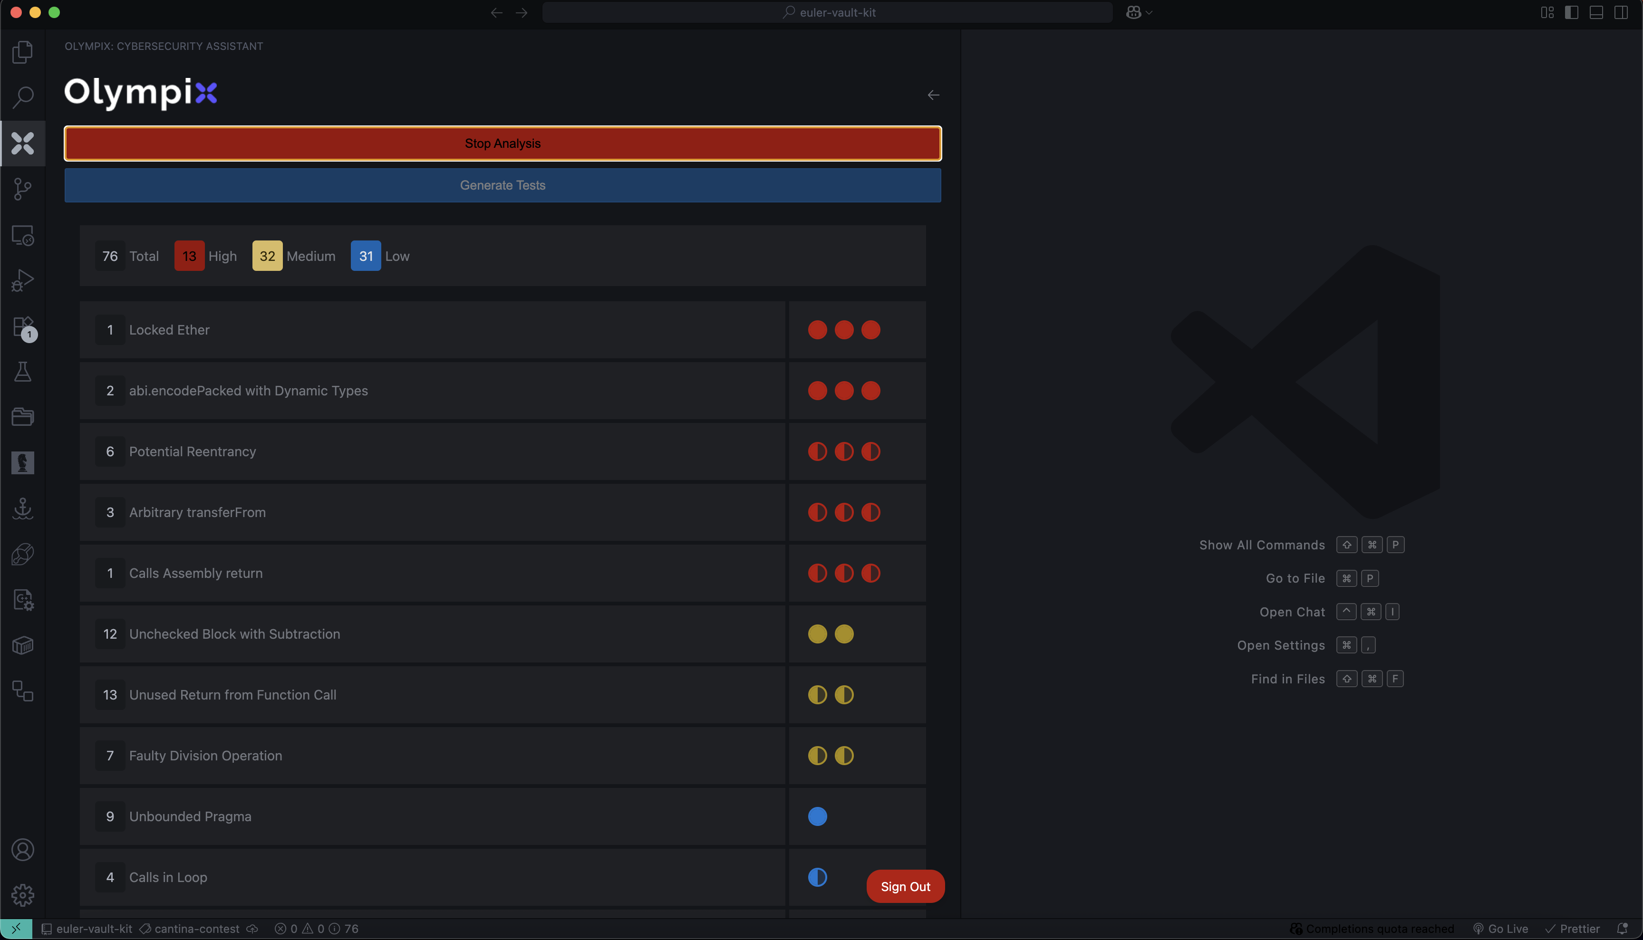
Task: Filter by 13 High severity badge
Action: [189, 256]
